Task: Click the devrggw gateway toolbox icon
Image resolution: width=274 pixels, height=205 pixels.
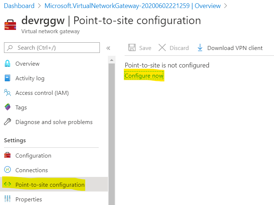Action: 10,24
